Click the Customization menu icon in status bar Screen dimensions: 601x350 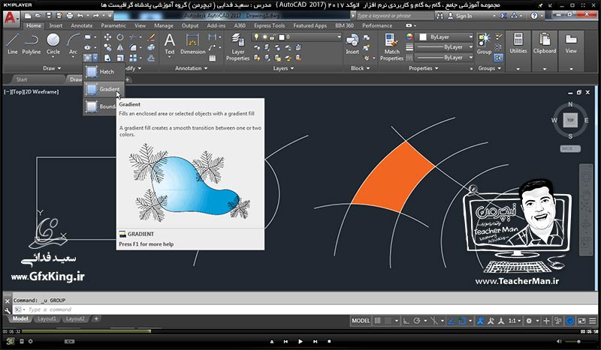[592, 321]
